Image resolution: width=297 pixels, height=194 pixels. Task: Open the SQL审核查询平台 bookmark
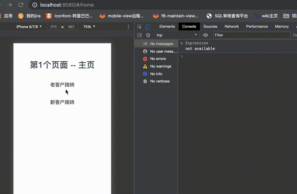227,16
